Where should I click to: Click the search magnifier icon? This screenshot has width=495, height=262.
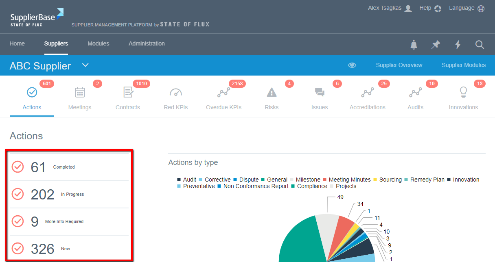(480, 45)
